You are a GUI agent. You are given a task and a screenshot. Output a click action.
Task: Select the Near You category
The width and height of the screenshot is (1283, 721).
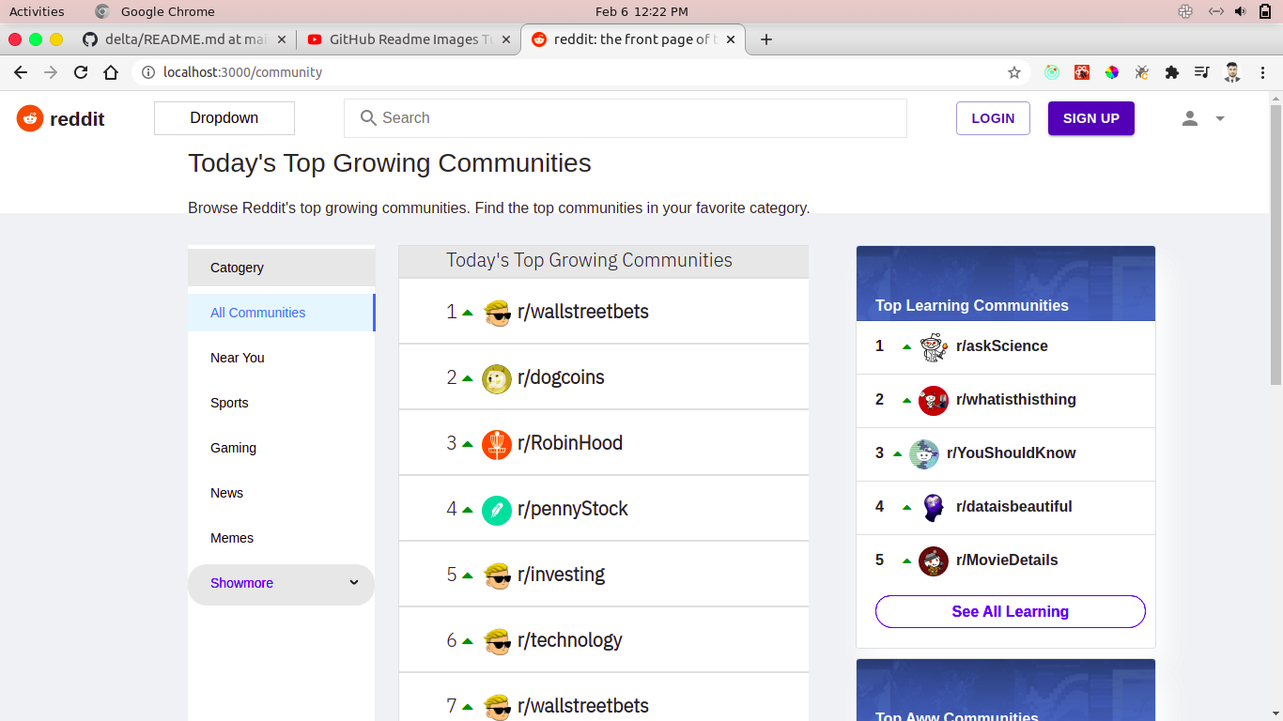(281, 358)
